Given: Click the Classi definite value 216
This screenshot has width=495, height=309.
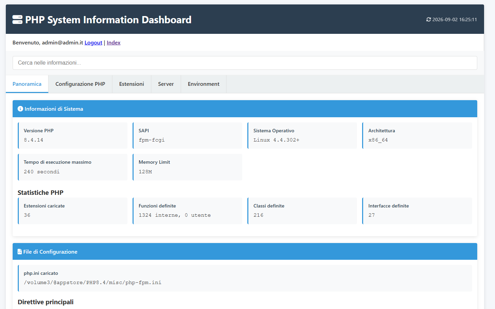Looking at the screenshot, I should point(258,215).
